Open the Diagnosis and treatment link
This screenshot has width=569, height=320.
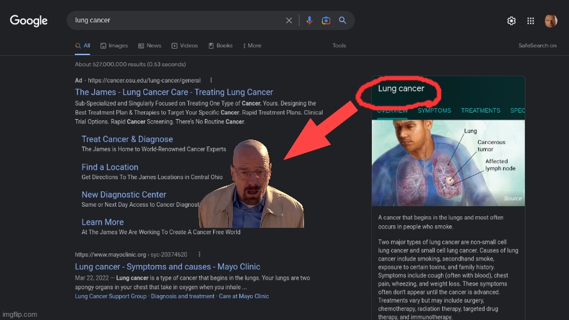(182, 296)
